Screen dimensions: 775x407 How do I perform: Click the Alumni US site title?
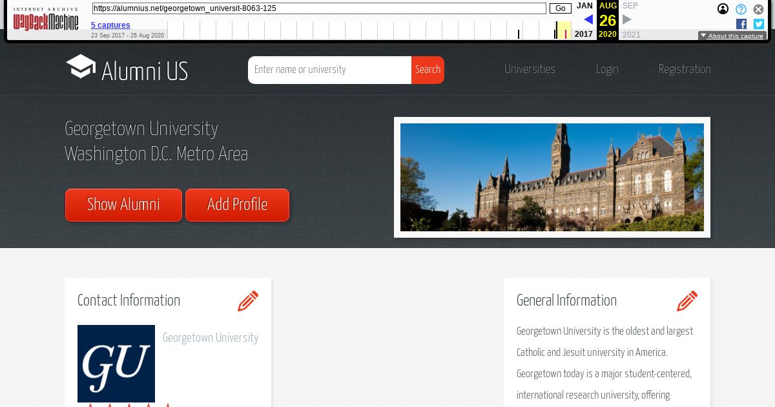click(145, 72)
